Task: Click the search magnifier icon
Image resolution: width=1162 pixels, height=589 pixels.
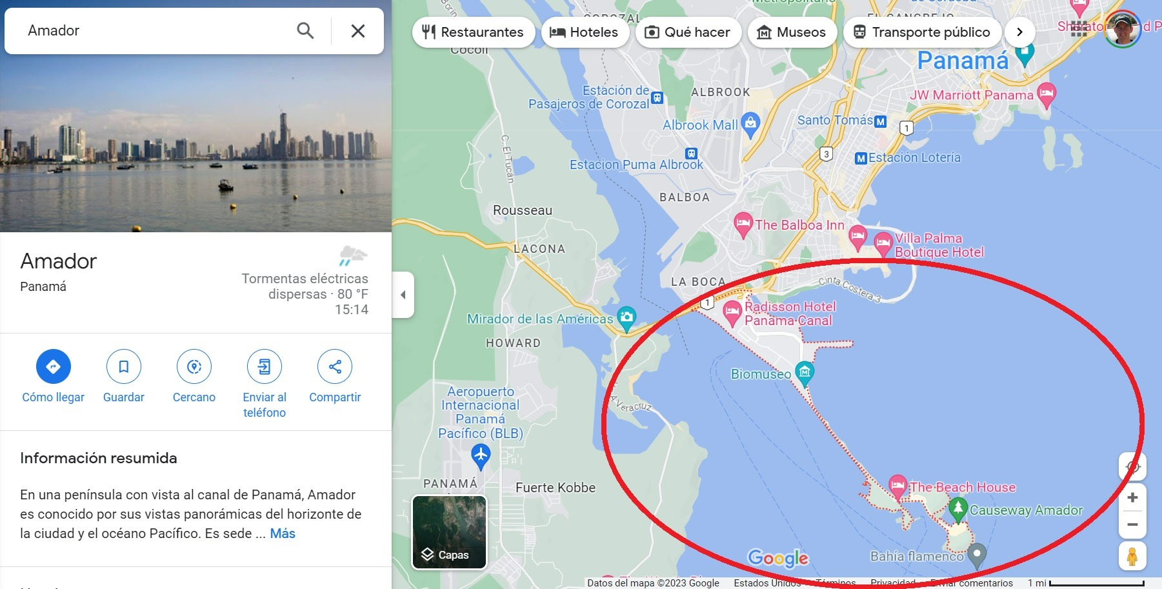Action: 305,30
